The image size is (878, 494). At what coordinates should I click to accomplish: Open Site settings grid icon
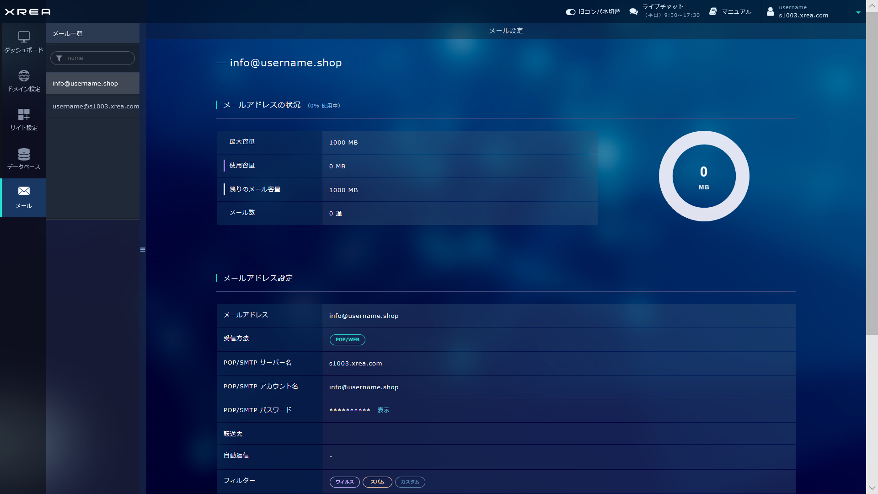point(24,114)
